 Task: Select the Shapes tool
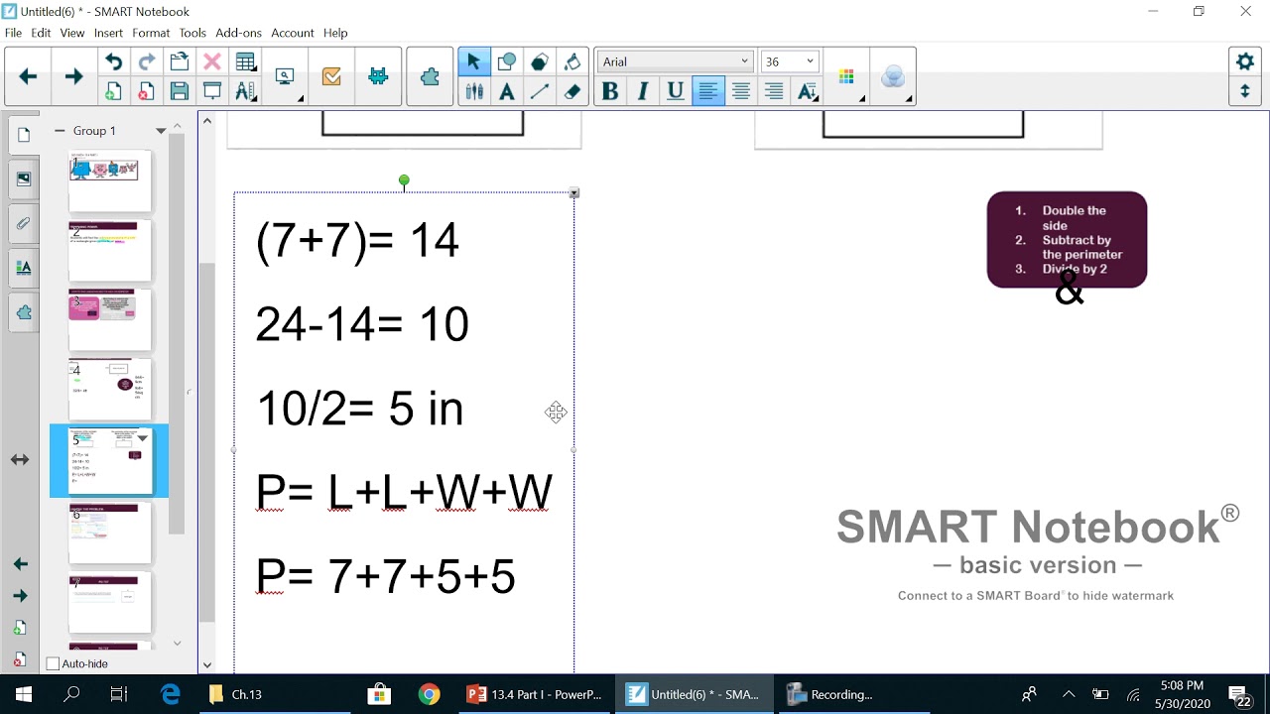(x=506, y=62)
